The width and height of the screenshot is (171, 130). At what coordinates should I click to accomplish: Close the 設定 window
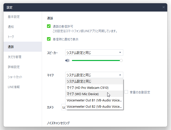tap(163, 7)
